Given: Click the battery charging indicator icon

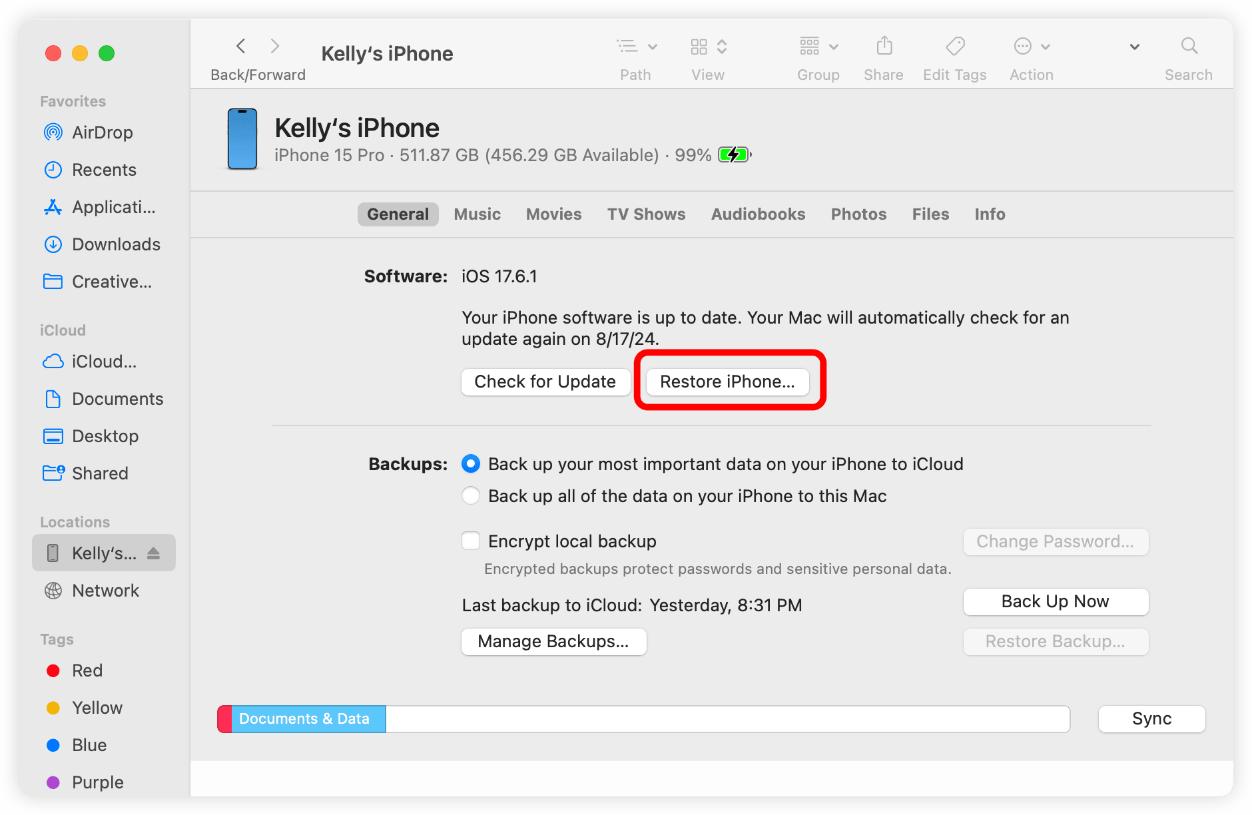Looking at the screenshot, I should coord(735,155).
